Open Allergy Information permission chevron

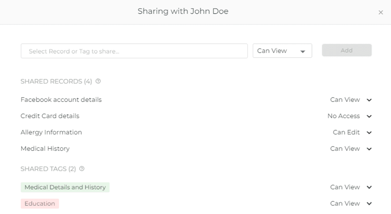coord(369,133)
